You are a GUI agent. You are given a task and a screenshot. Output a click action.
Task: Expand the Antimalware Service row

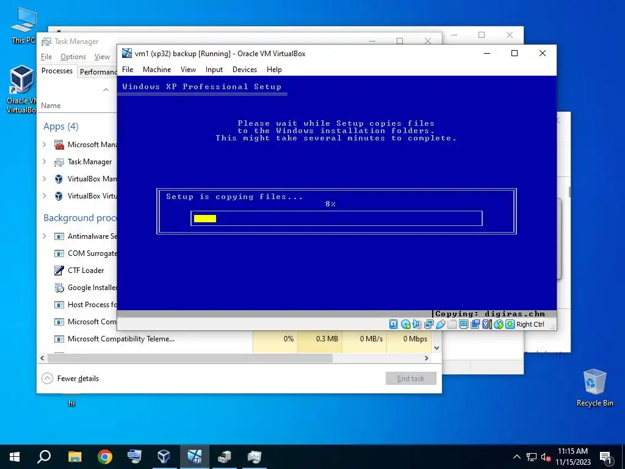45,236
